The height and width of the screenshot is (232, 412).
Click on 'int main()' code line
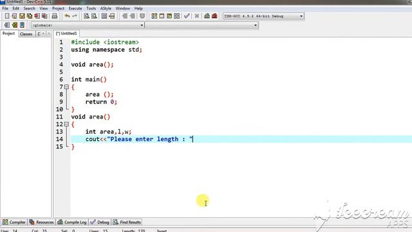tap(89, 79)
